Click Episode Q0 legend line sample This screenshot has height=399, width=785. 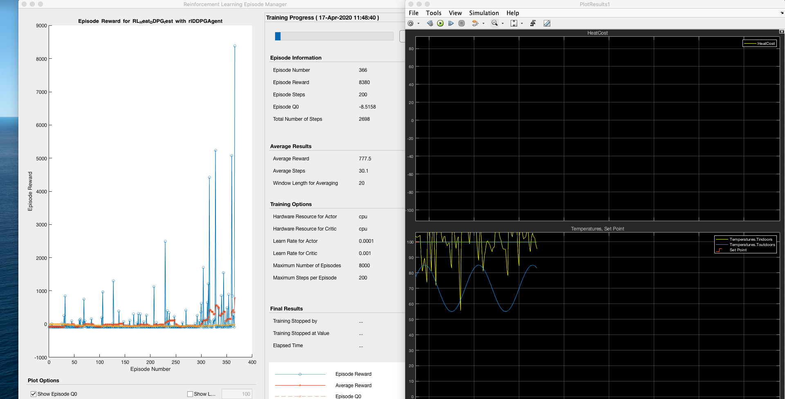(300, 396)
